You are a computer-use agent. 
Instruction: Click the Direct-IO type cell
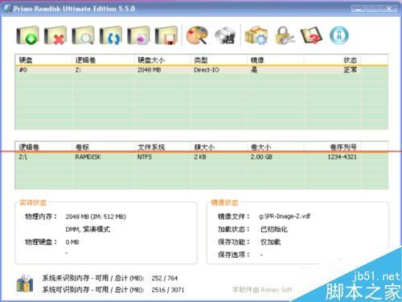tap(207, 70)
